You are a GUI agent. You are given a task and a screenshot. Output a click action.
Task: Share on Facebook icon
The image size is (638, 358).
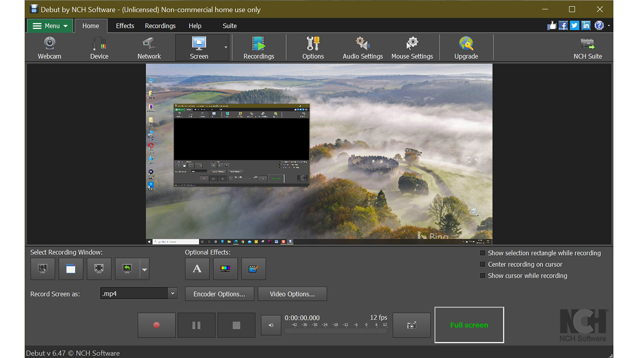pos(563,26)
